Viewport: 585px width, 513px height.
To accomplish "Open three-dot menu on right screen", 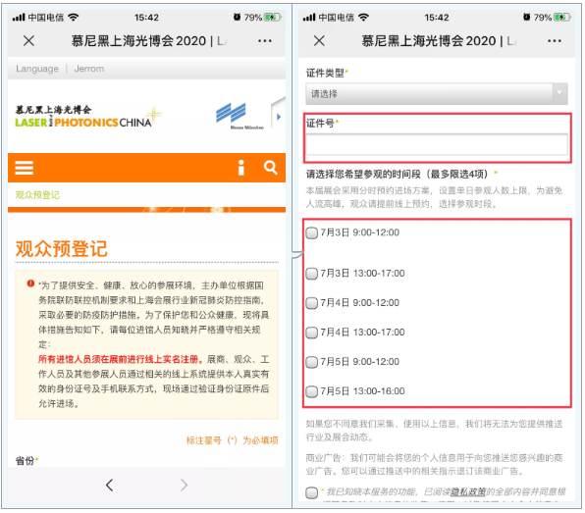I will pos(554,40).
